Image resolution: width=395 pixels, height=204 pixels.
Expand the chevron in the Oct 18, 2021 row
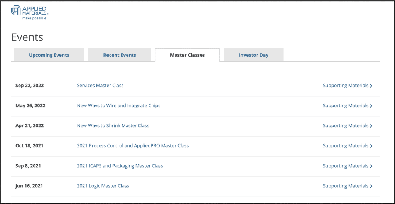371,146
